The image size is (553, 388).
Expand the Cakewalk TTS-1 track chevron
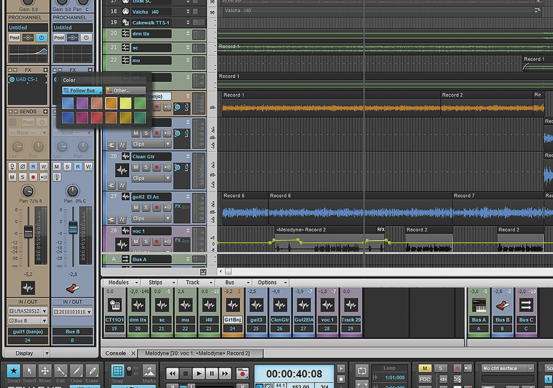(188, 22)
